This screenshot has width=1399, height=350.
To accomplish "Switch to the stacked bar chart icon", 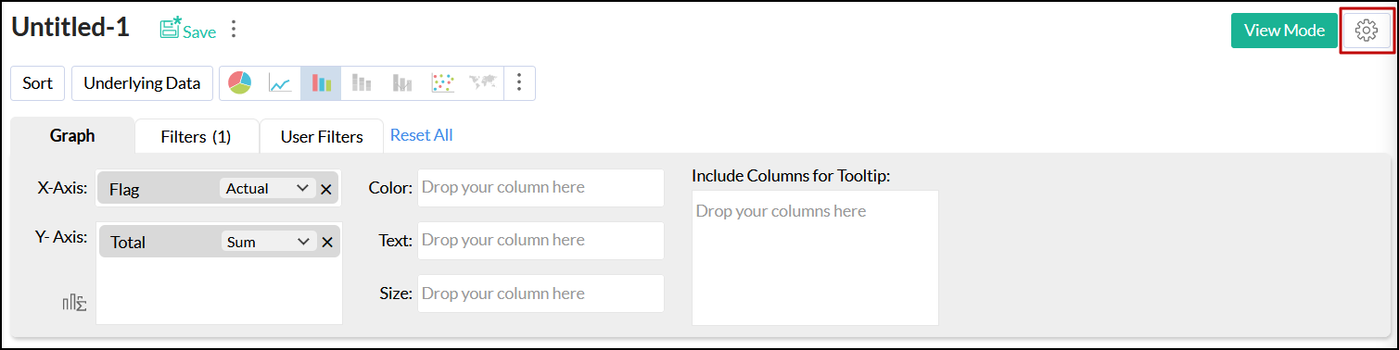I will point(362,83).
